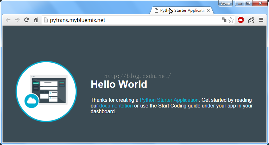Click the cloud app illustration
The width and height of the screenshot is (269, 145).
point(46,92)
